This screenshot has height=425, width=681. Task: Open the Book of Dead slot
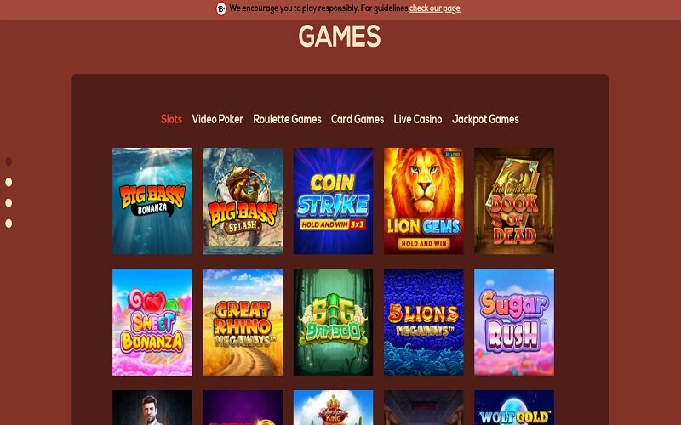click(514, 201)
